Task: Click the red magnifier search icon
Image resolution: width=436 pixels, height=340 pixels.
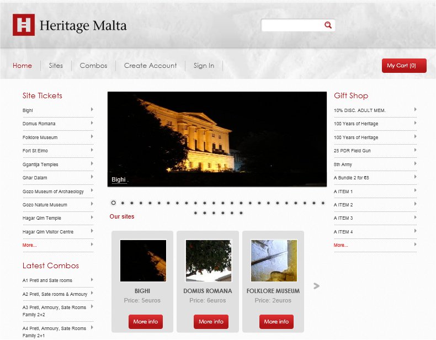Action: pos(328,25)
